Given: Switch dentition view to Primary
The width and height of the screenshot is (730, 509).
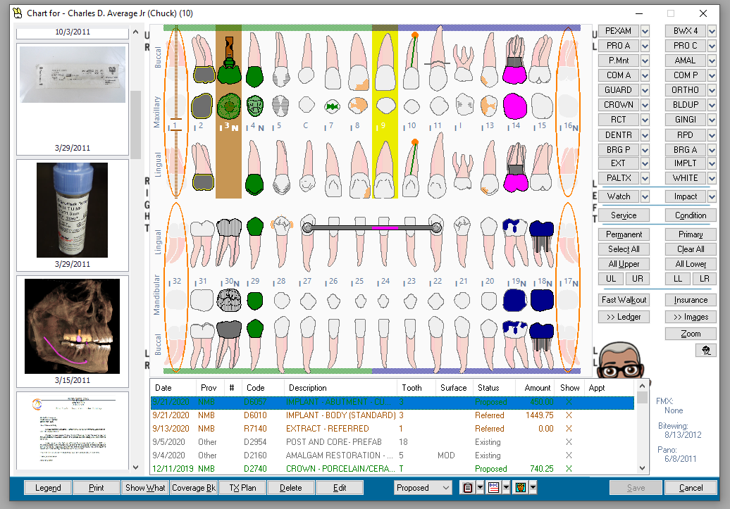Looking at the screenshot, I should coord(690,234).
